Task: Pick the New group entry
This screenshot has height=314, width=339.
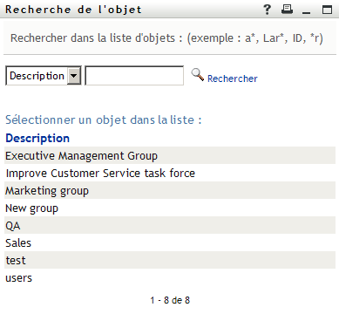Action: [170, 208]
